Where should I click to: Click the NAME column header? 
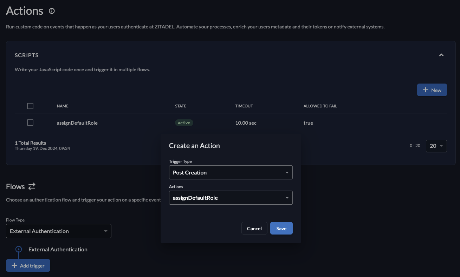tap(63, 106)
